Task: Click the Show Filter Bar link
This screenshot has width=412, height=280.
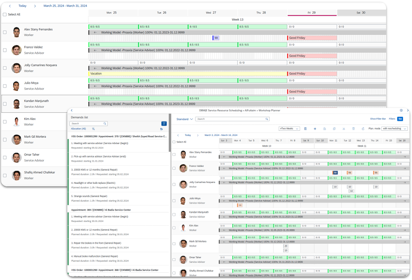Action: click(378, 119)
